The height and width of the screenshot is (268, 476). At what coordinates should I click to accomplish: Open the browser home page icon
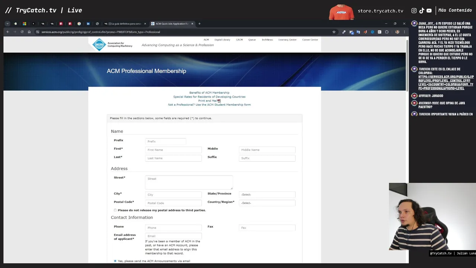tap(29, 32)
